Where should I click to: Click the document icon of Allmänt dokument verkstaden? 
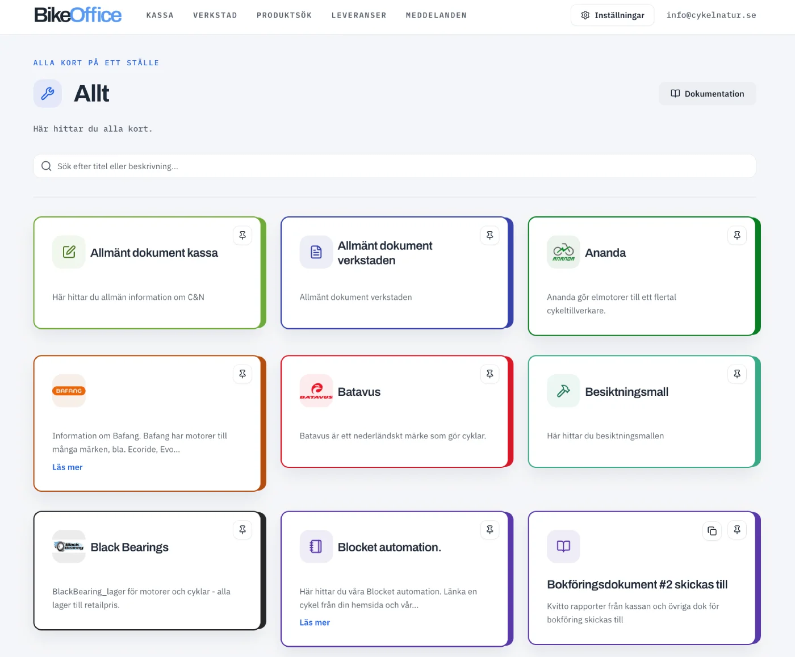click(316, 252)
